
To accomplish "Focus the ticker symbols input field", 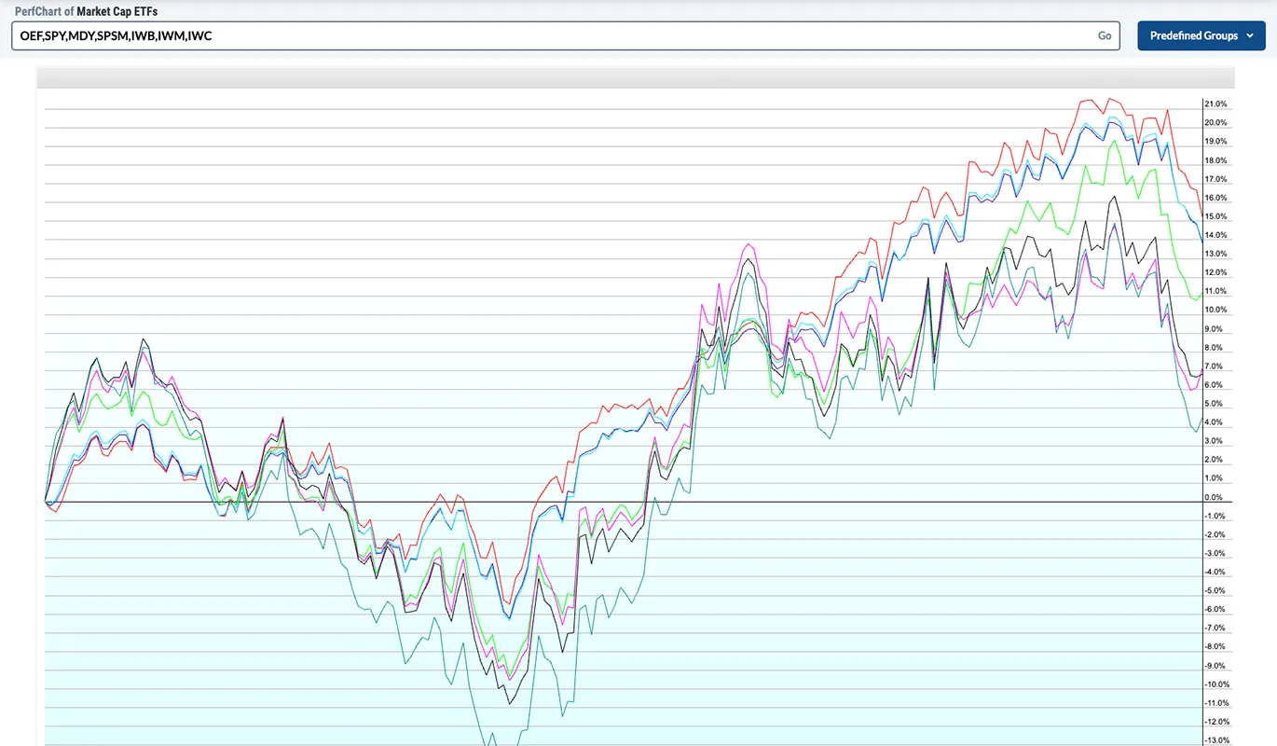I will tap(565, 35).
